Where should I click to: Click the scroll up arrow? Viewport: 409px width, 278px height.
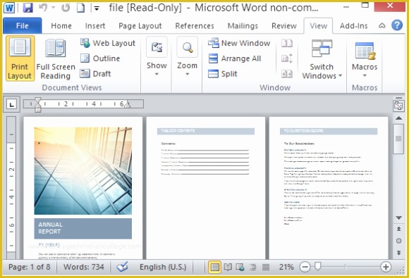pyautogui.click(x=398, y=118)
